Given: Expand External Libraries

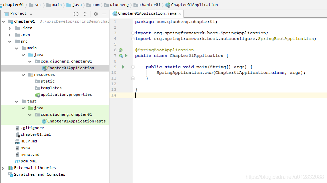Looking at the screenshot, I should pos(3,168).
